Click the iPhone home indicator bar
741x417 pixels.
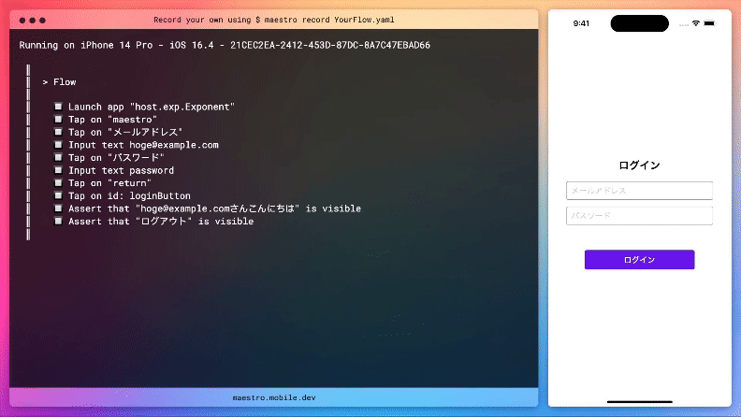click(639, 396)
